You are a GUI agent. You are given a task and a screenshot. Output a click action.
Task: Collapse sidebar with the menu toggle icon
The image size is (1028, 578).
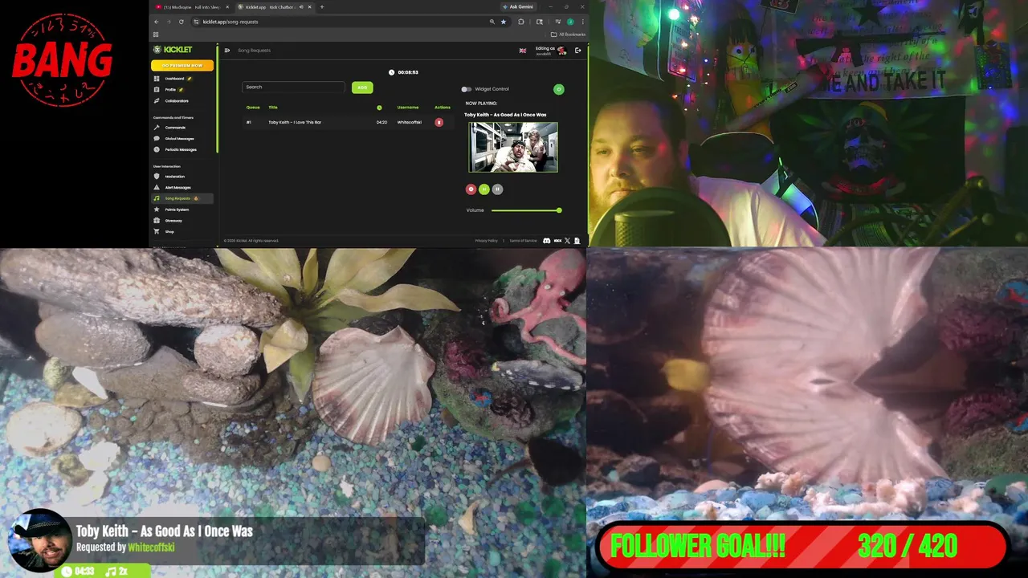(227, 51)
